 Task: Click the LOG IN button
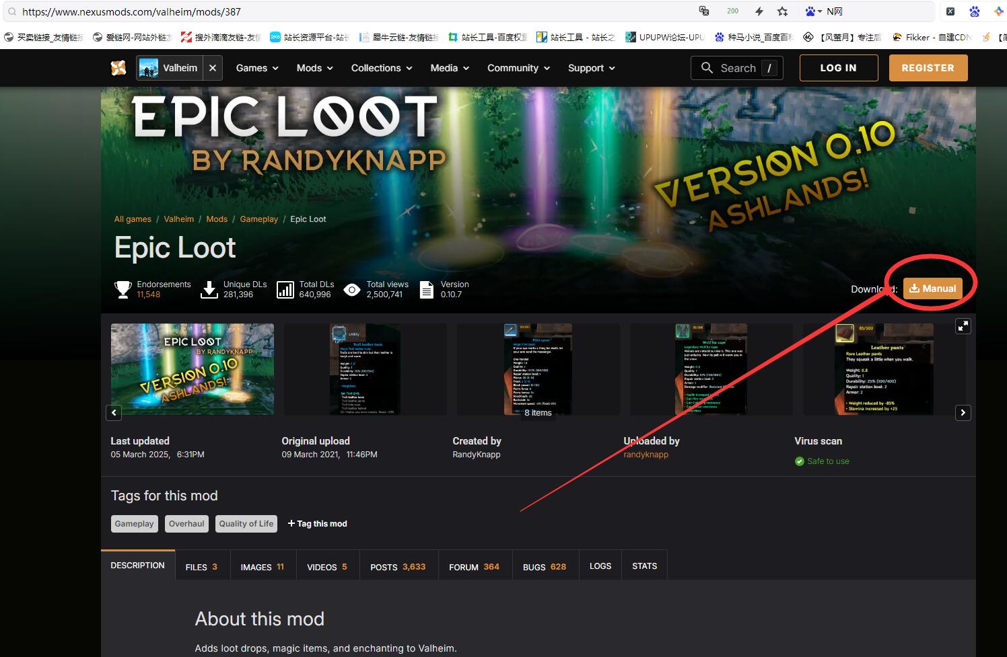click(839, 68)
